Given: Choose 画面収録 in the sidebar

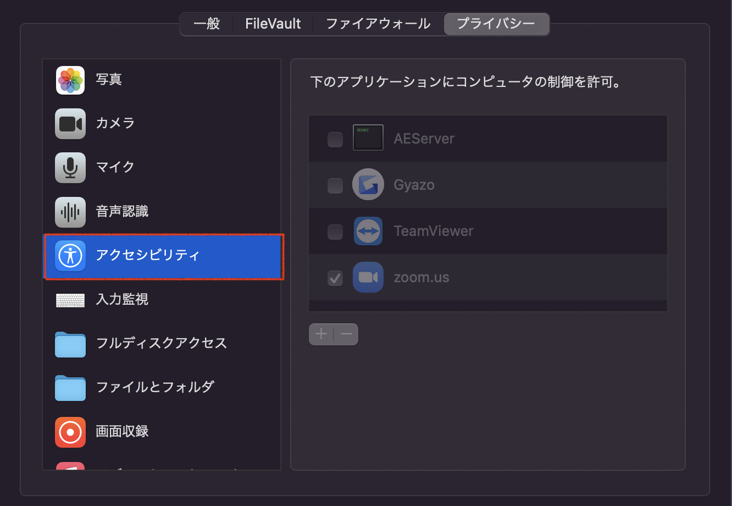Looking at the screenshot, I should click(122, 432).
